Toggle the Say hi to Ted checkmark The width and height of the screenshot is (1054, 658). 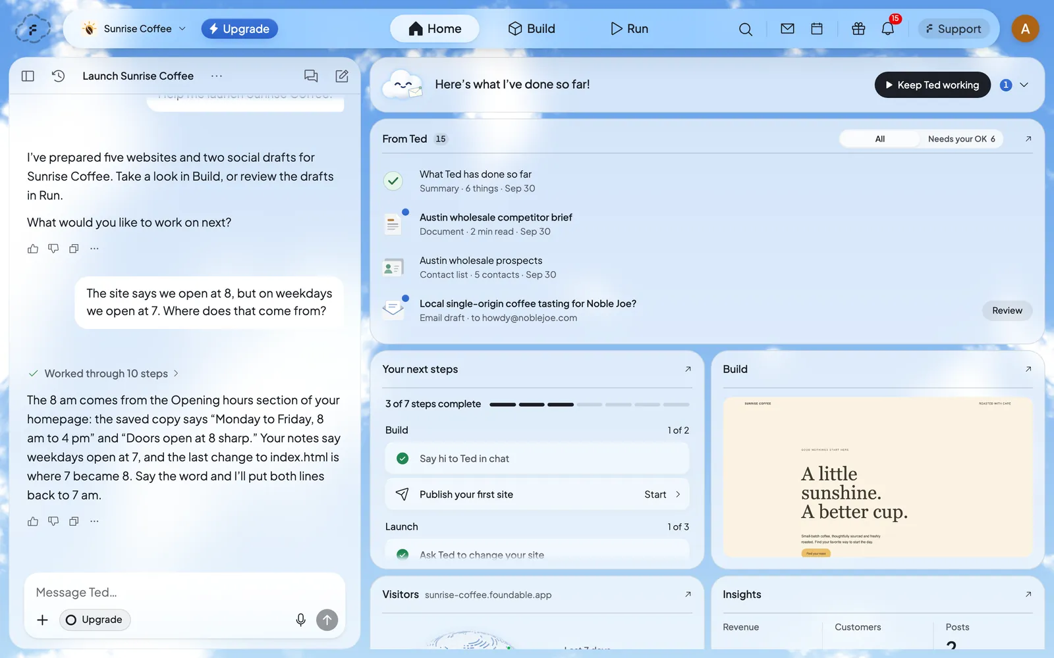pos(402,459)
